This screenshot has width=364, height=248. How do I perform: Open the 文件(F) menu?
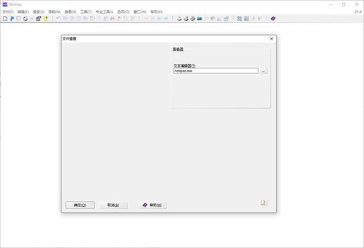pos(8,11)
